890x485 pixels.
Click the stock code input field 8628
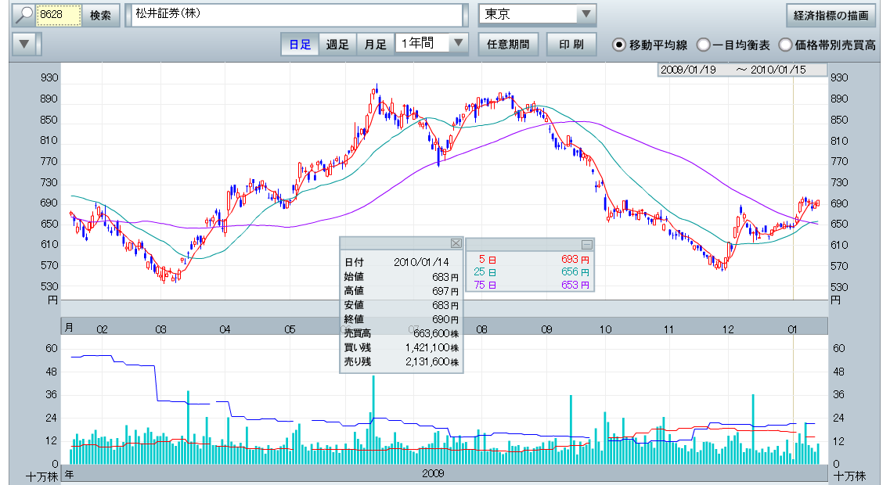(59, 15)
